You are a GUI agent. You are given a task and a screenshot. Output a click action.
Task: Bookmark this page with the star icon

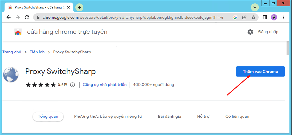[253, 17]
